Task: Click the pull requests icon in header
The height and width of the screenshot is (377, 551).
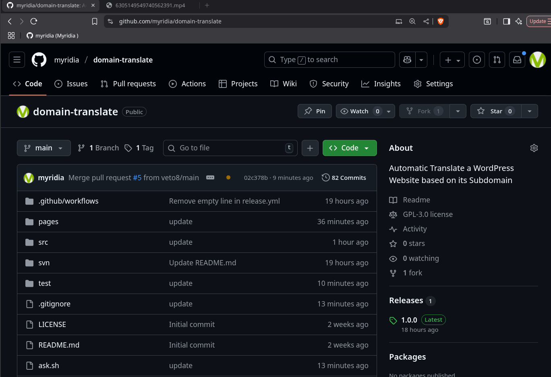Action: pyautogui.click(x=497, y=60)
